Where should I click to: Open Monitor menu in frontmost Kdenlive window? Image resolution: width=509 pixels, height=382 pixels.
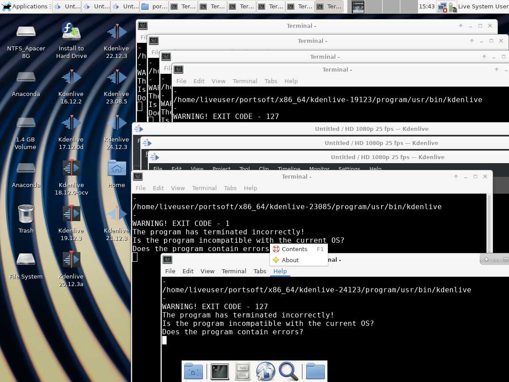point(319,168)
